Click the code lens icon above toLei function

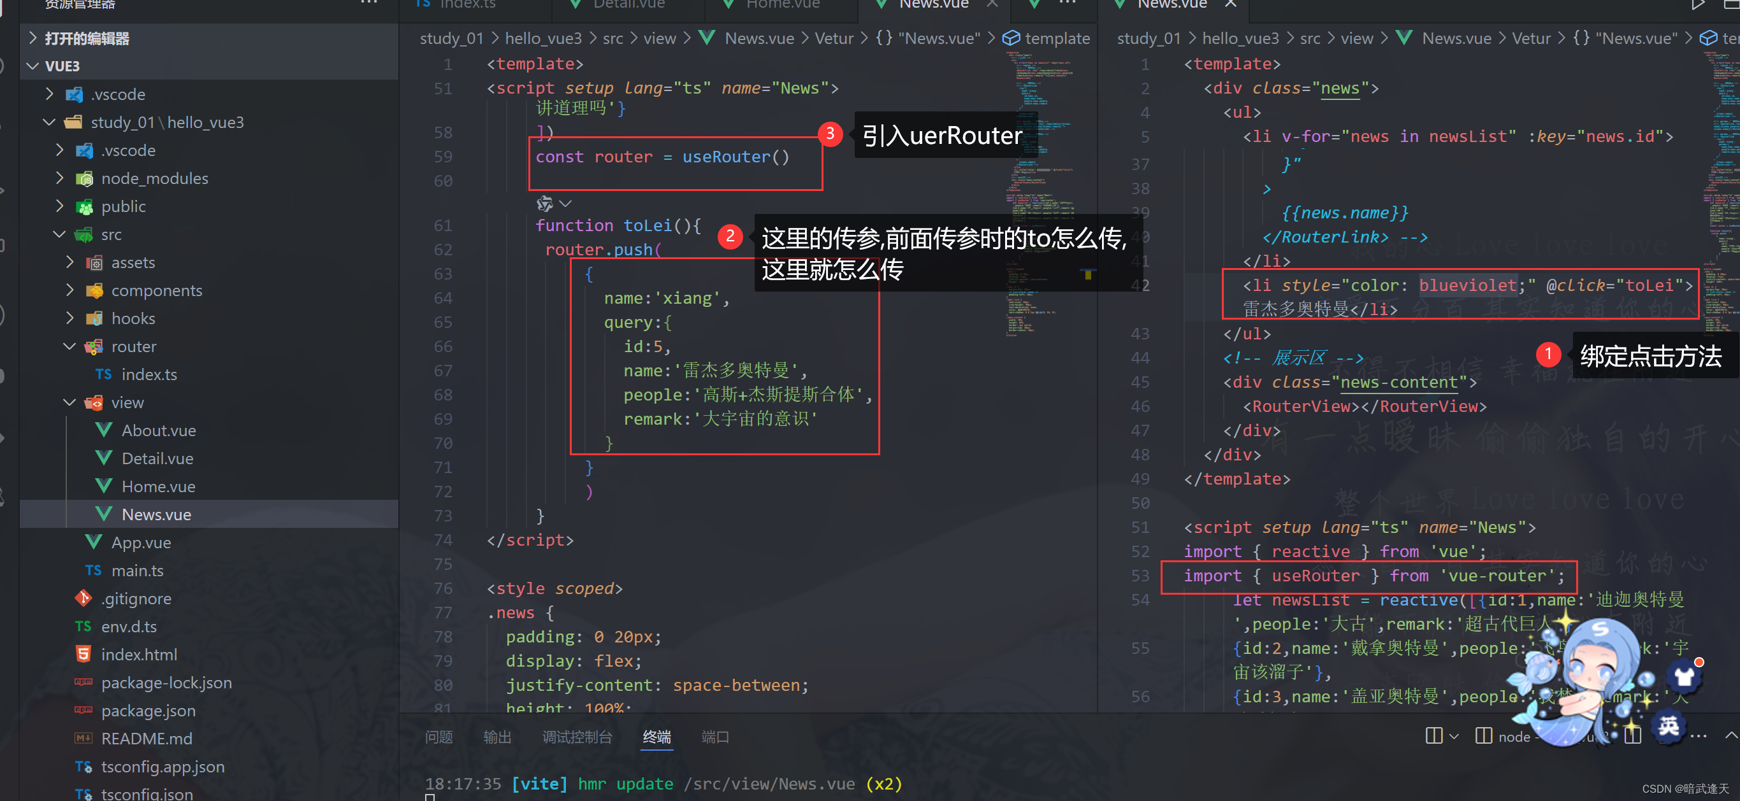pos(544,203)
